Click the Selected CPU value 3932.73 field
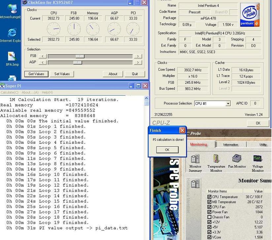The image size is (272, 240). click(x=53, y=40)
